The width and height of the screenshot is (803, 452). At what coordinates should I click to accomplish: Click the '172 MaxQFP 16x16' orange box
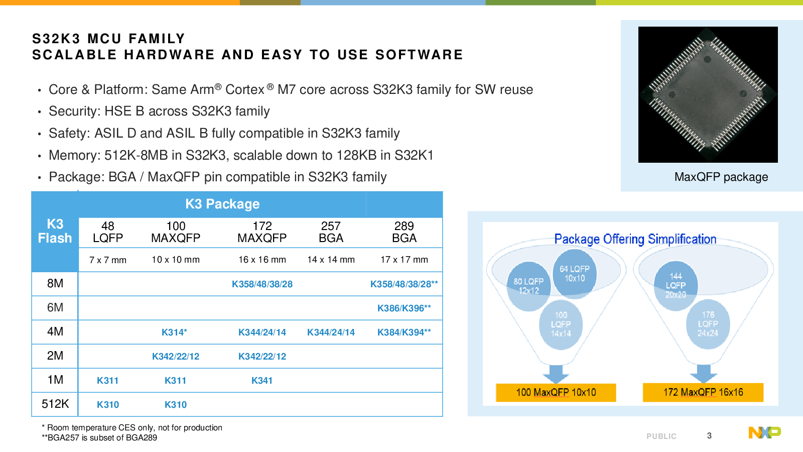(x=703, y=392)
